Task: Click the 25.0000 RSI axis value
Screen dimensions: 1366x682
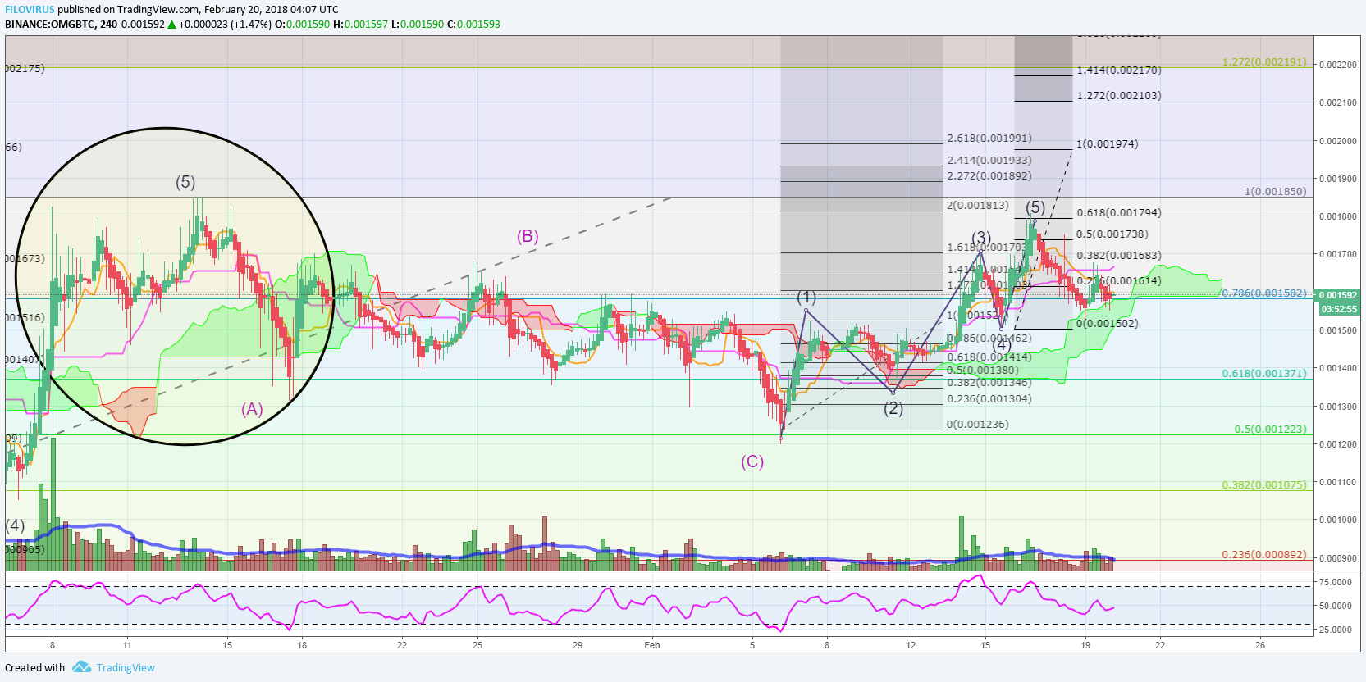Action: 1336,630
